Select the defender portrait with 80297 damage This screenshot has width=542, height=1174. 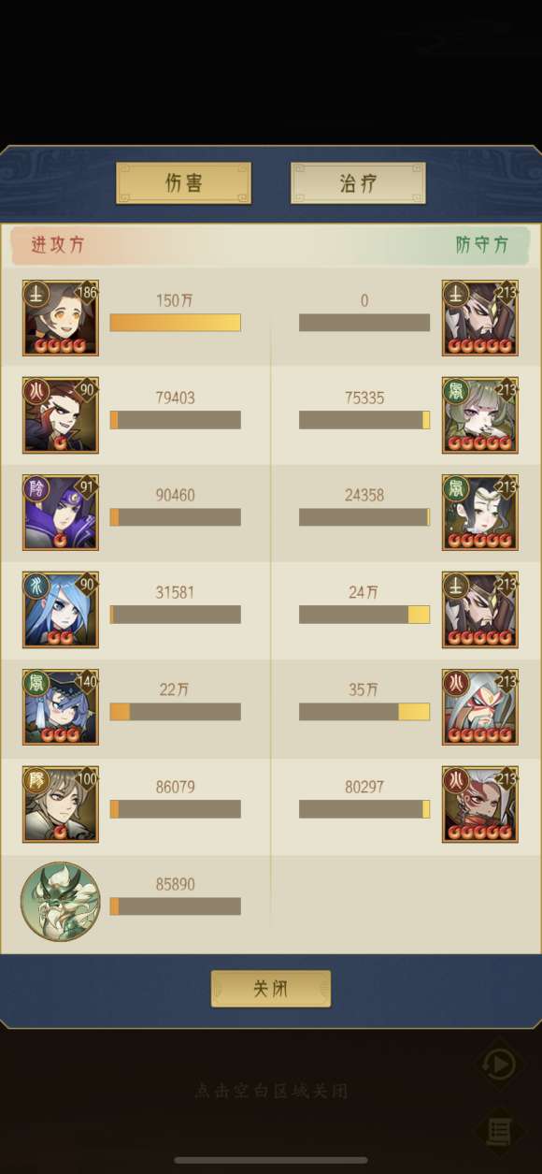480,804
